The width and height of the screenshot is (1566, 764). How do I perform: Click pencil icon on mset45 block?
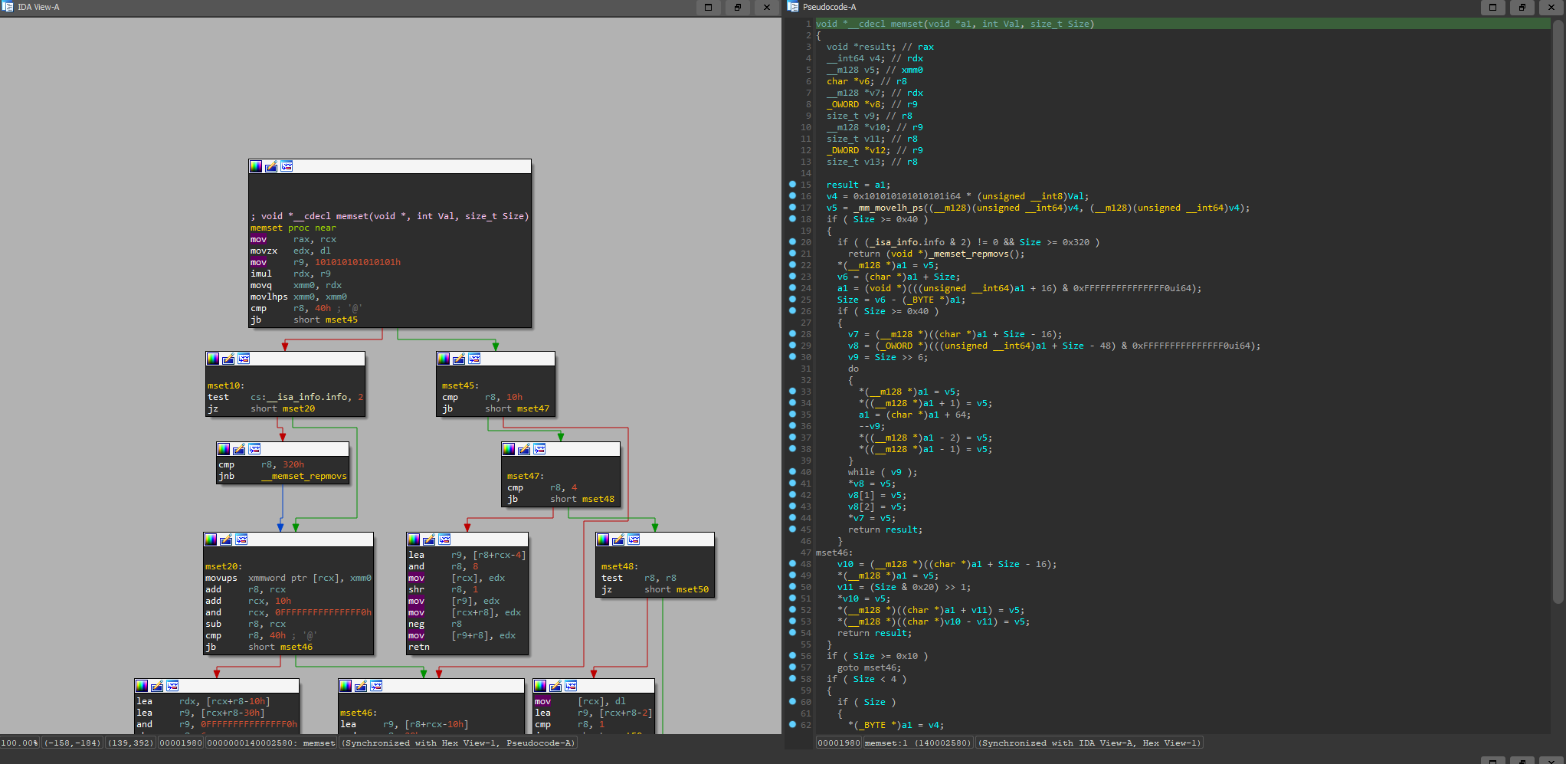pyautogui.click(x=459, y=359)
